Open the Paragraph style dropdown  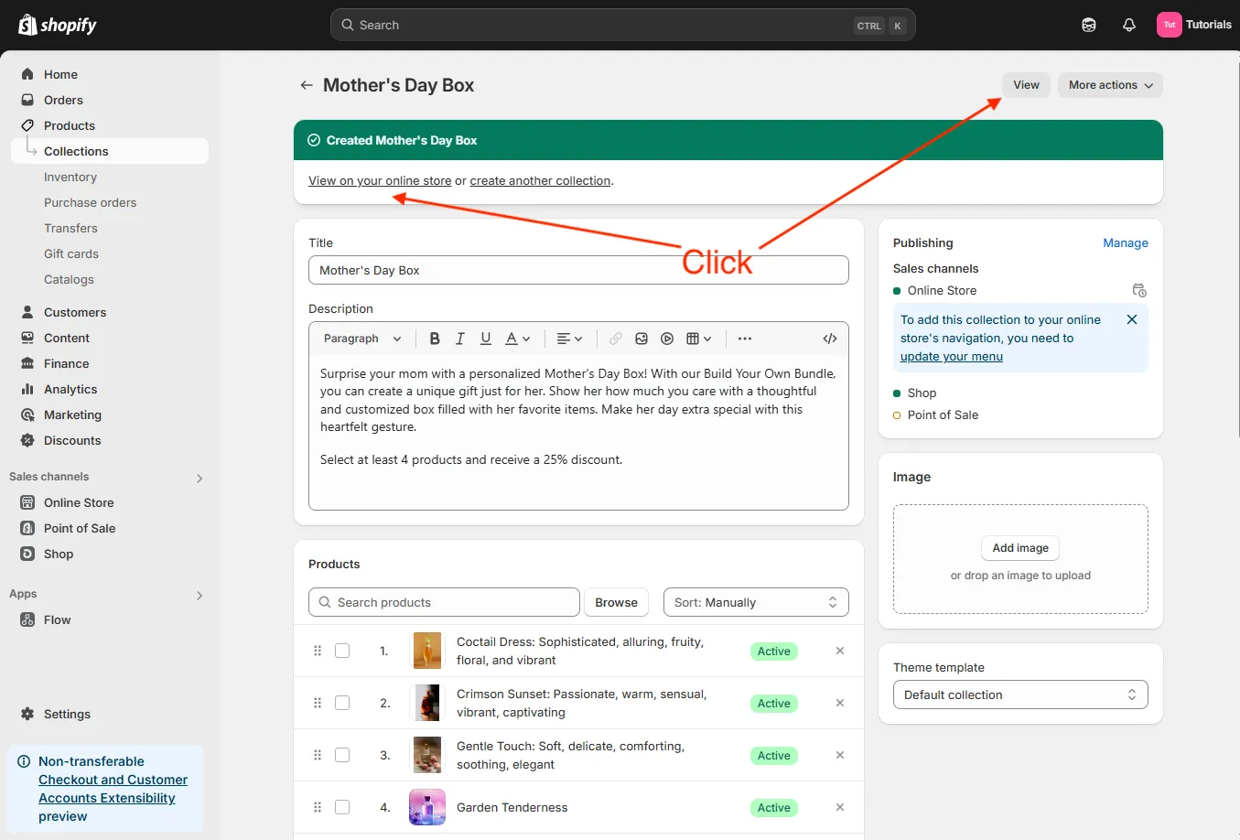[x=362, y=339]
